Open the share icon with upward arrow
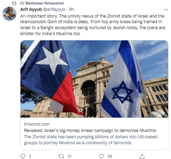 tap(142, 156)
